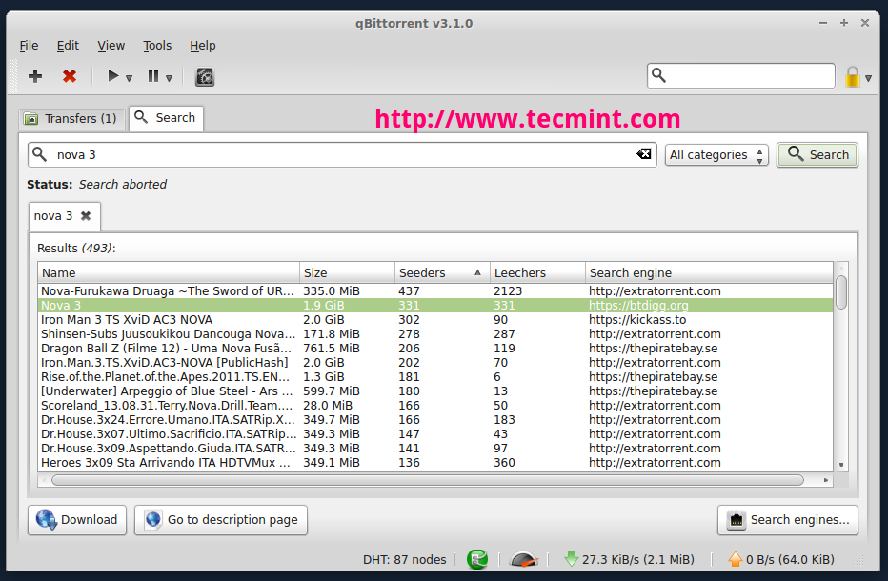
Task: Open the pause dropdown arrow
Action: point(169,78)
